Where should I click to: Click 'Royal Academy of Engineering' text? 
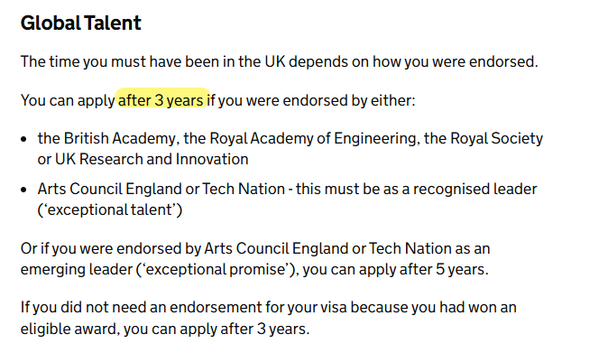(x=312, y=138)
